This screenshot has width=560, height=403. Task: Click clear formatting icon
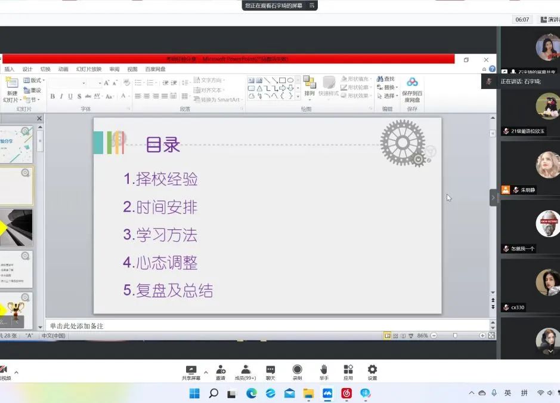click(127, 83)
